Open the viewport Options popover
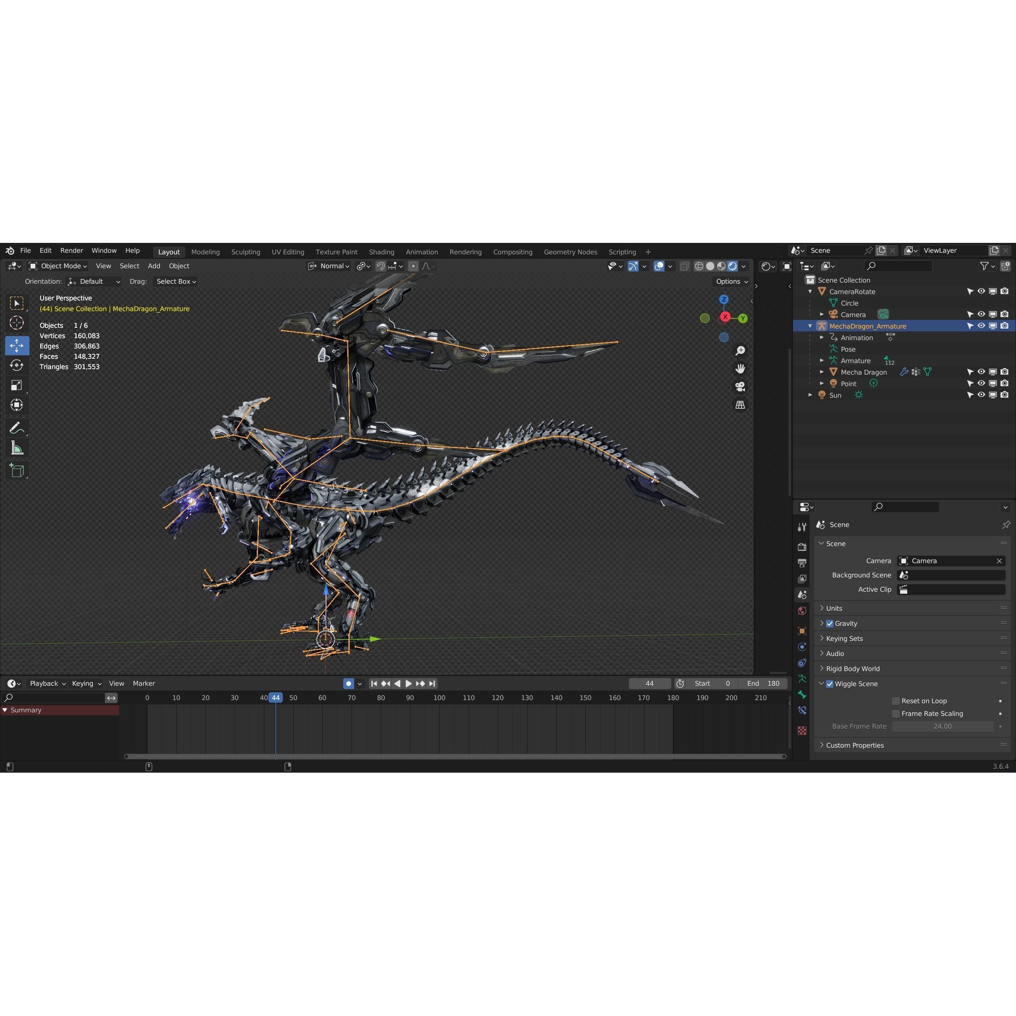The image size is (1016, 1016). point(730,281)
